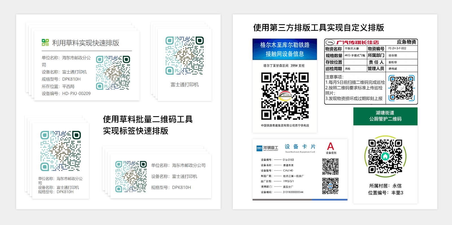The image size is (452, 225).
Task: Click 规格型号：DPK810H on the top-left card
Action: coord(61,79)
